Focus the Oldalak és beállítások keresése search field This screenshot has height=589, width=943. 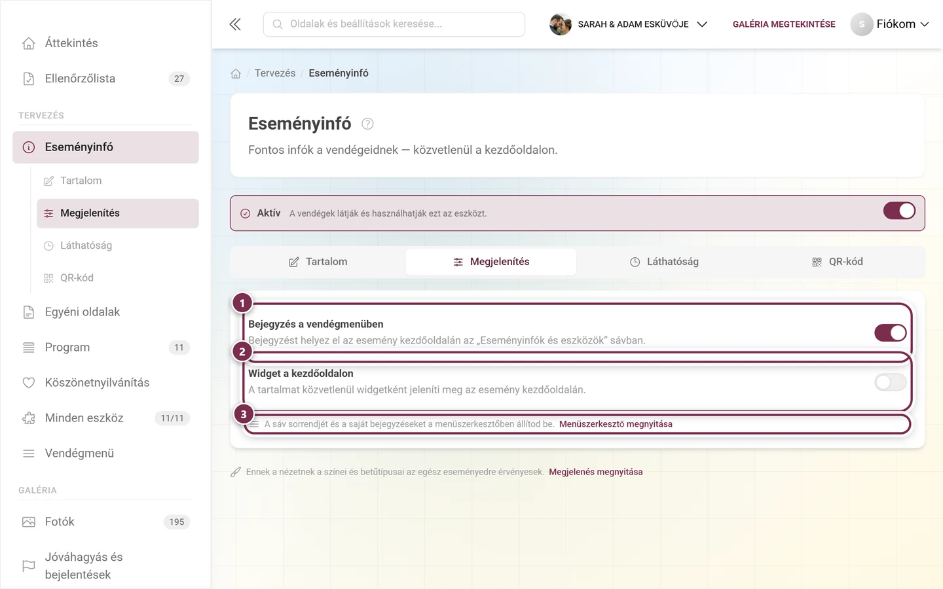coord(394,24)
